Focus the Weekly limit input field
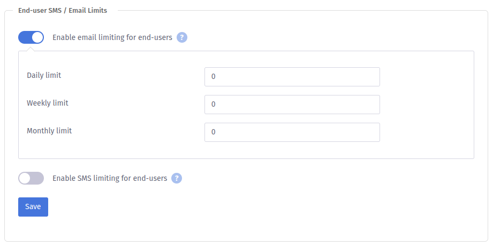This screenshot has width=493, height=247. [x=292, y=105]
